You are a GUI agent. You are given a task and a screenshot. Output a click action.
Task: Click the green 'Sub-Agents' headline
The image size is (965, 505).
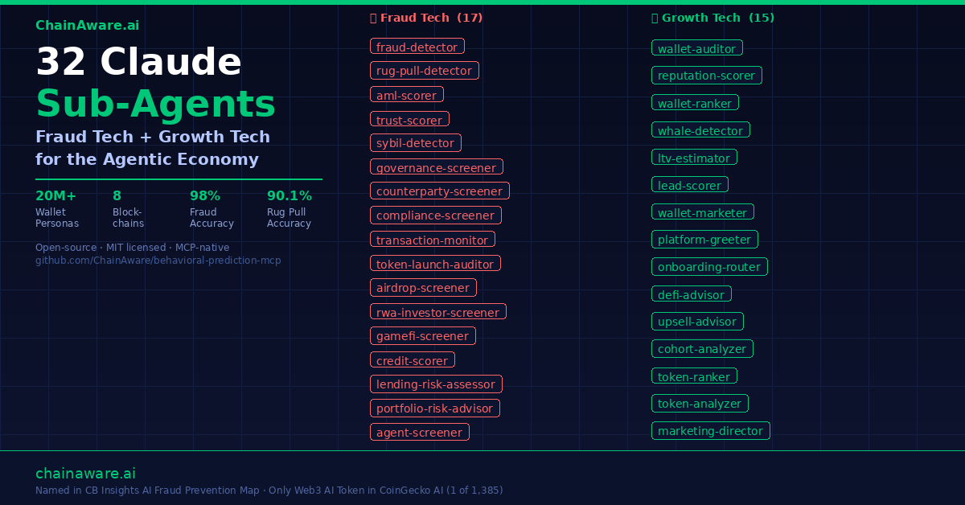pos(156,104)
